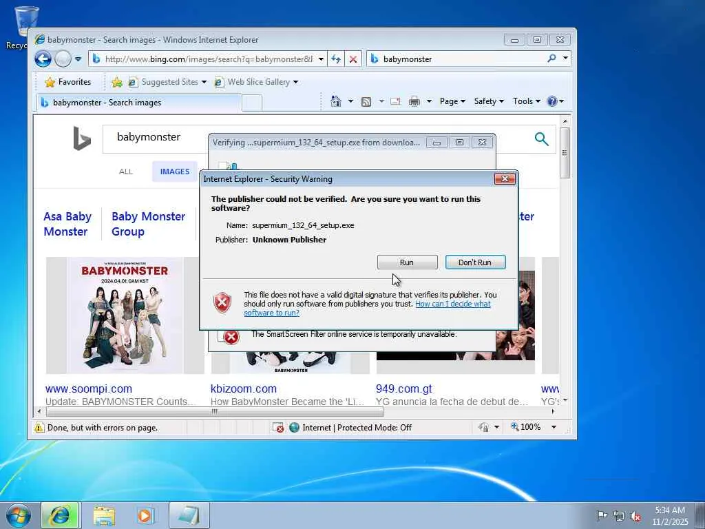Click the taskbar clock showing 5:34 AM
The image size is (705, 529).
(x=670, y=515)
